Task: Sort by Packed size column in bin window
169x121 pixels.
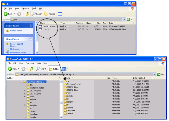Action: pos(80,23)
